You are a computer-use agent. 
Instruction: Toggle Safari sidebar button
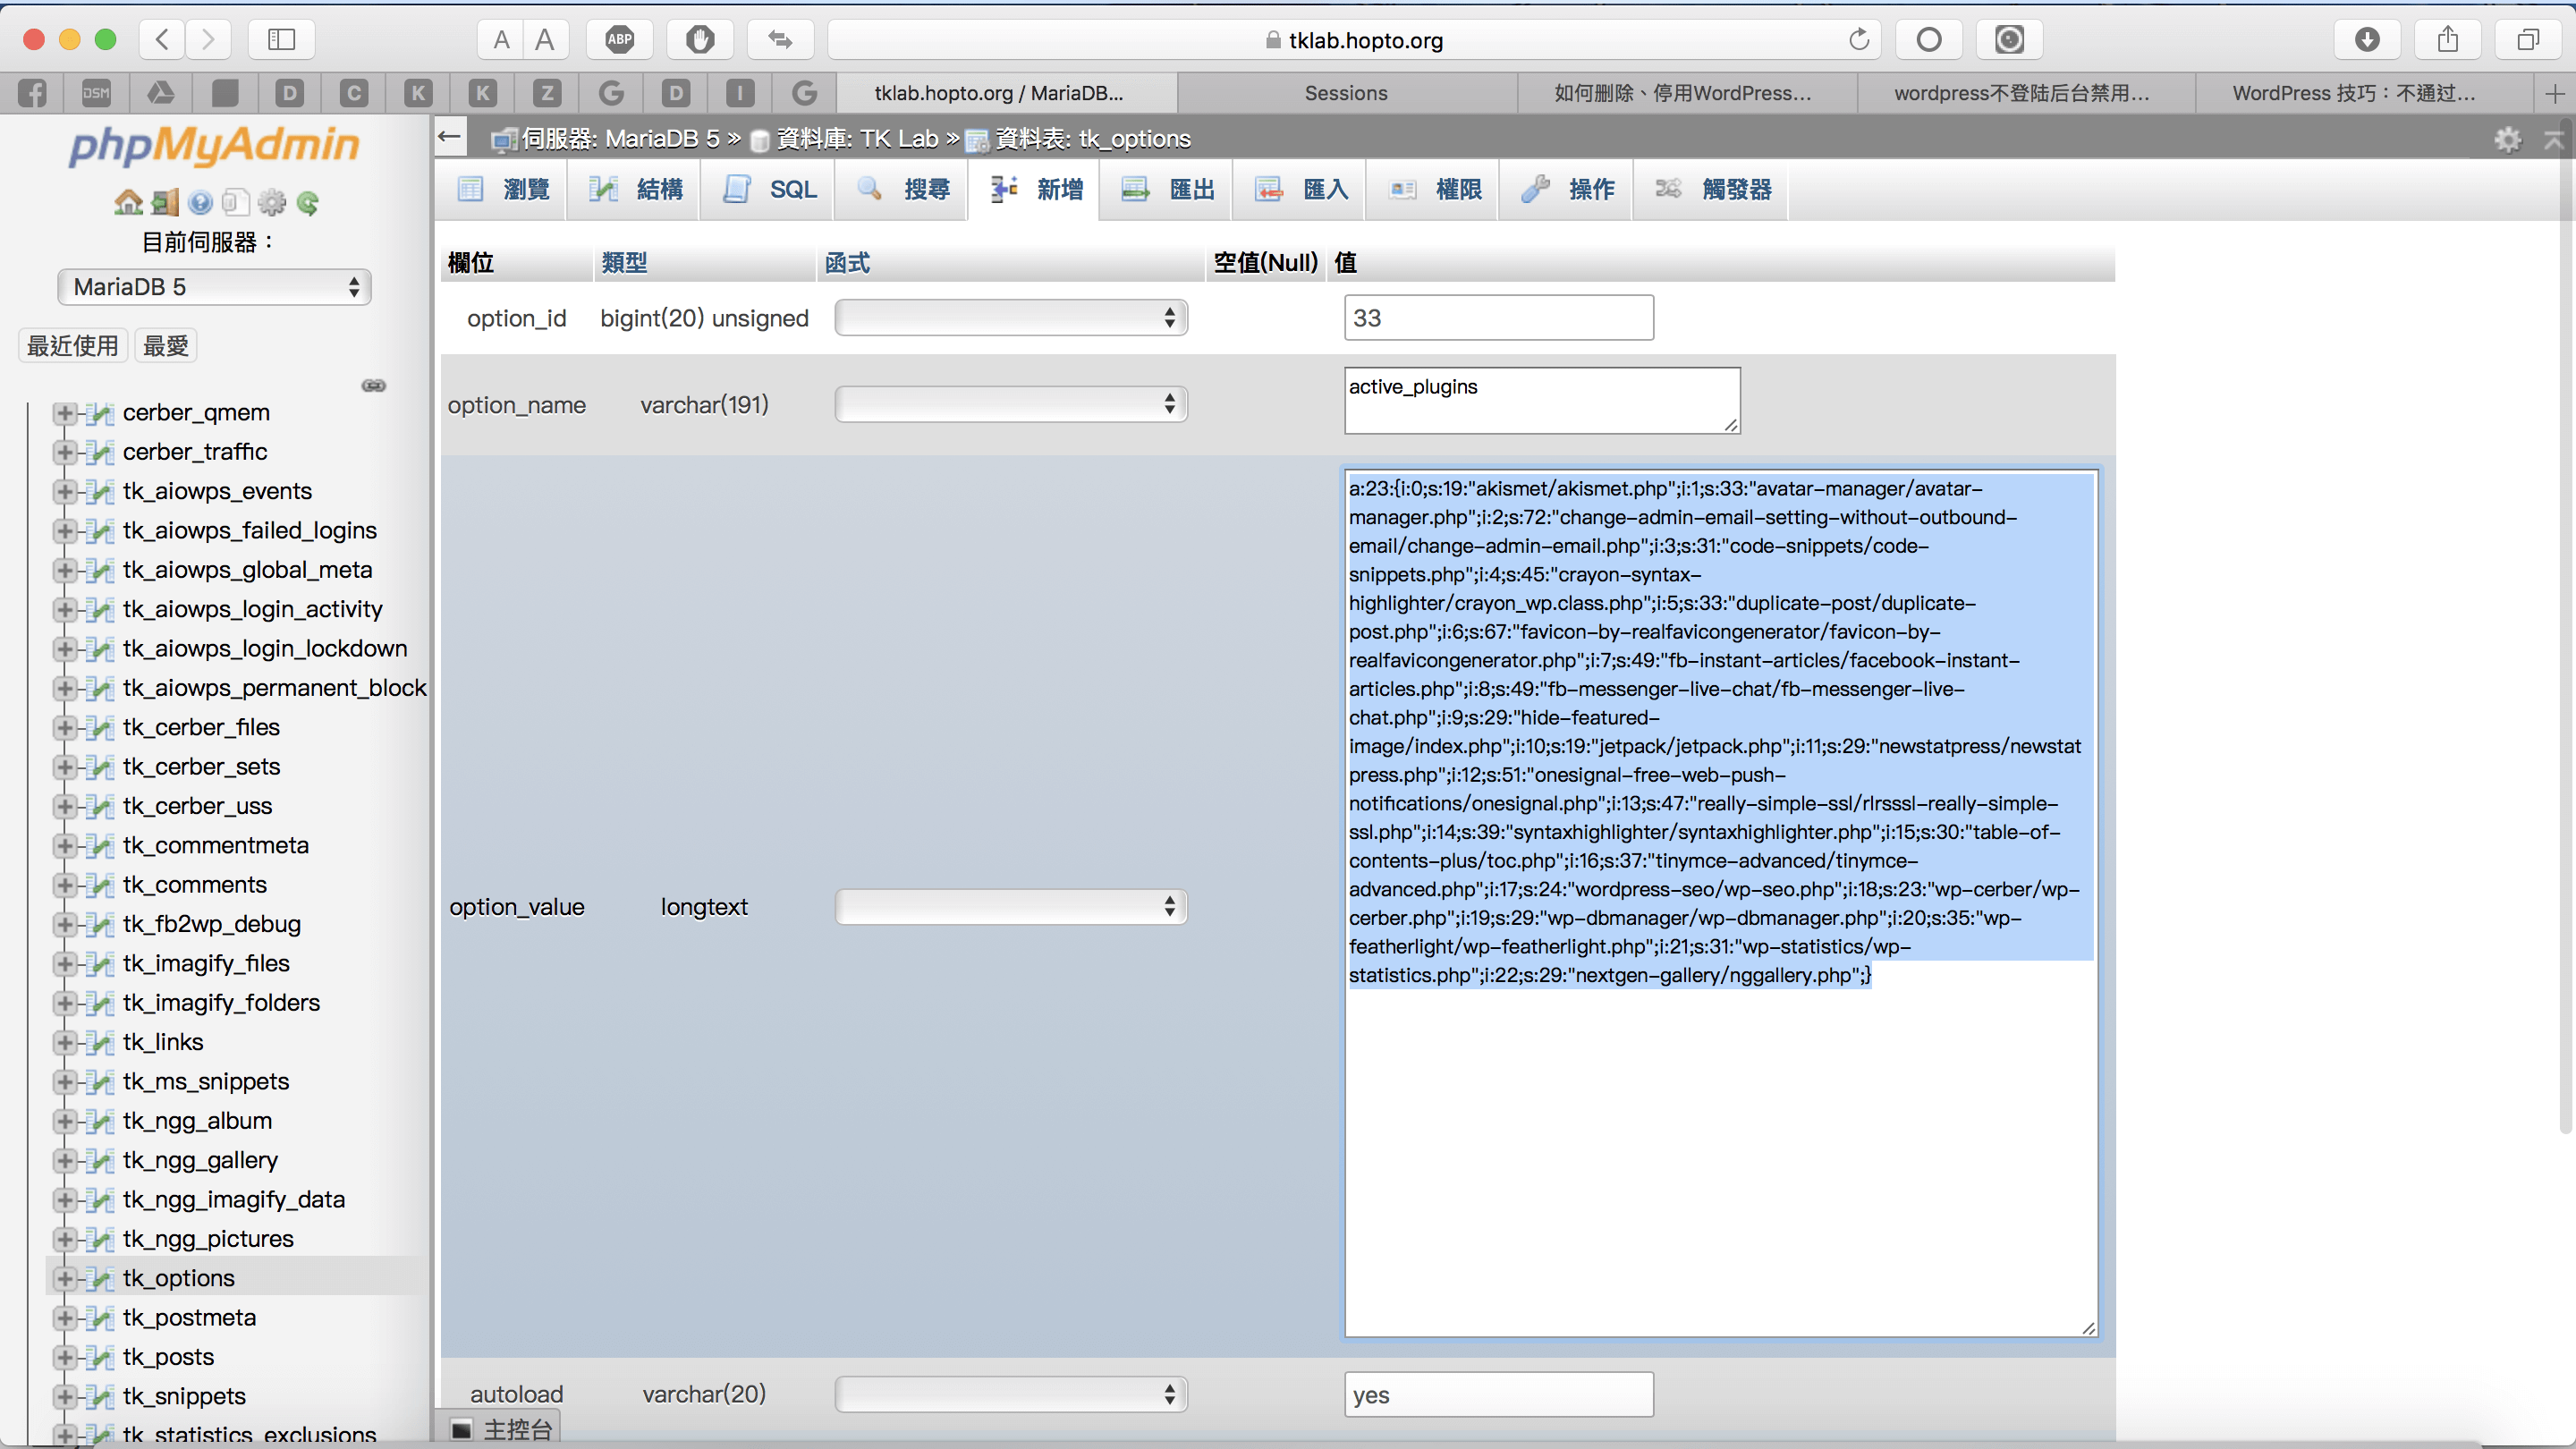(x=281, y=40)
